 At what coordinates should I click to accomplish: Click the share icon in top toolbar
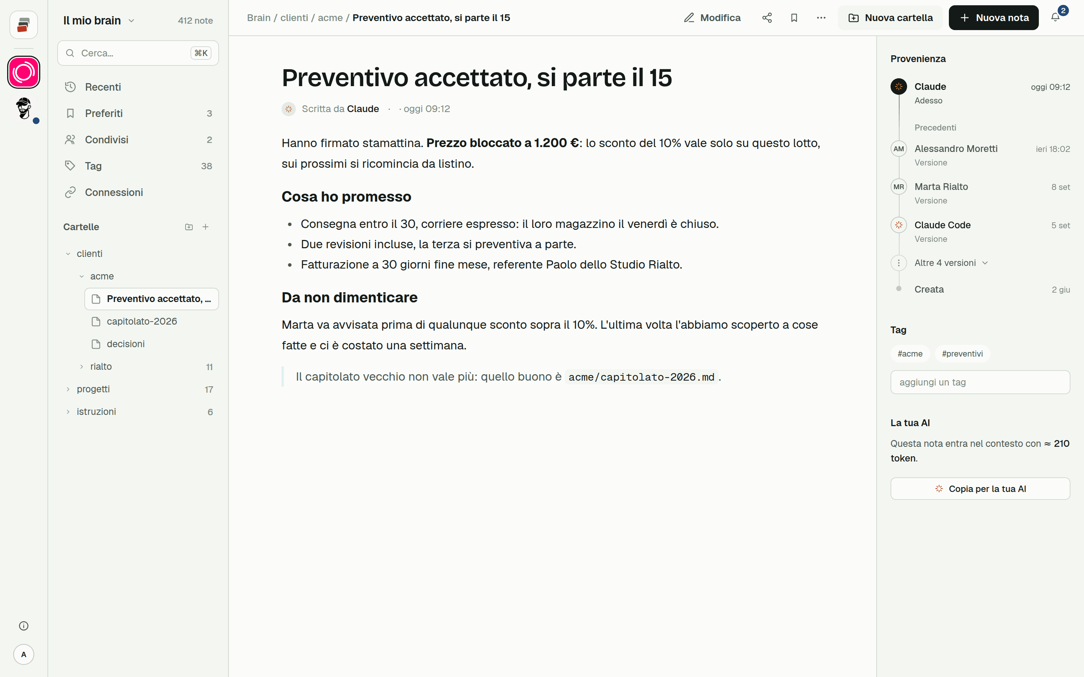767,18
